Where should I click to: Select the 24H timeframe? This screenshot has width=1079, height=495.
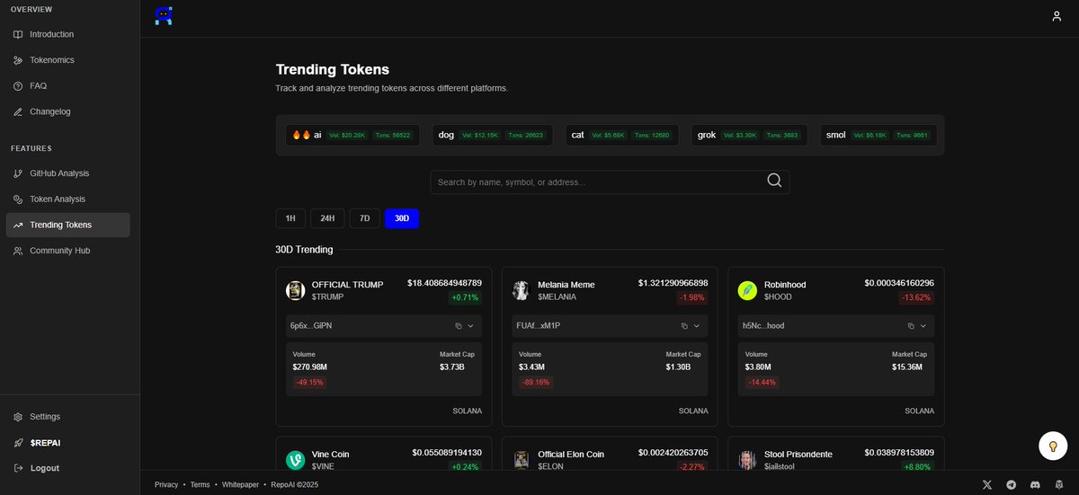pyautogui.click(x=327, y=218)
